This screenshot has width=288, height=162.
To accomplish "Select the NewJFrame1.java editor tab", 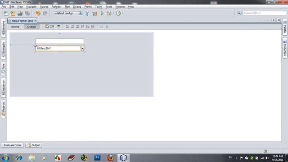I will [x=22, y=21].
